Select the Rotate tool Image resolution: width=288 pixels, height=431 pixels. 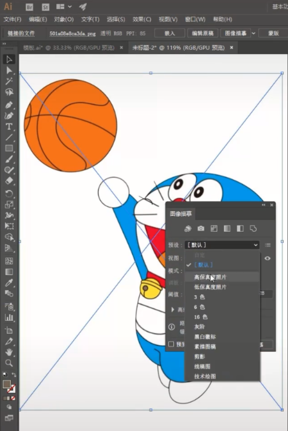click(9, 193)
